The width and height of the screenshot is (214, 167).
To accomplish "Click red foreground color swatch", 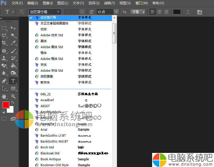I will 6,105.
